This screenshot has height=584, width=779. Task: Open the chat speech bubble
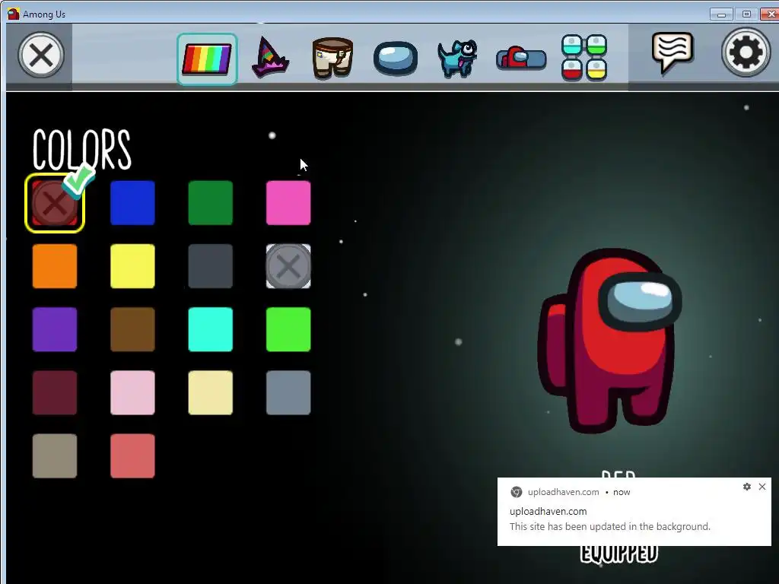point(672,52)
